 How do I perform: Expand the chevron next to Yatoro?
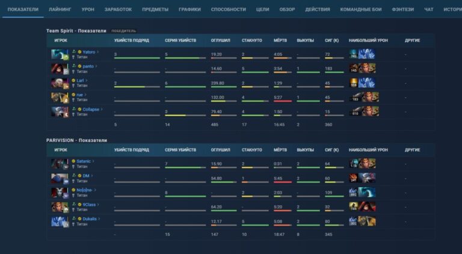[98, 52]
